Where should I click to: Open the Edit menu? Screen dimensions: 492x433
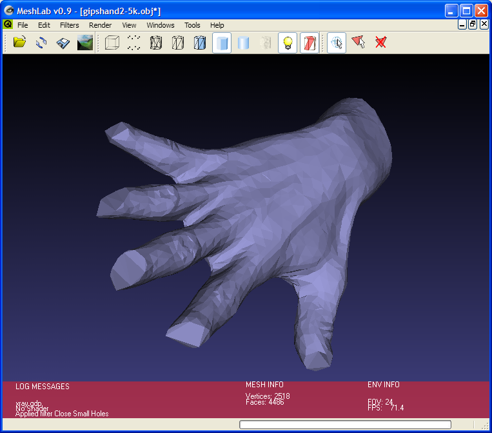pos(44,25)
